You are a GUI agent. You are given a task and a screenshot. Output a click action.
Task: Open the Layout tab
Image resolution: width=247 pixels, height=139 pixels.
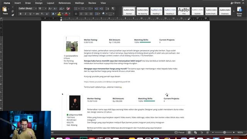(x=51, y=3)
